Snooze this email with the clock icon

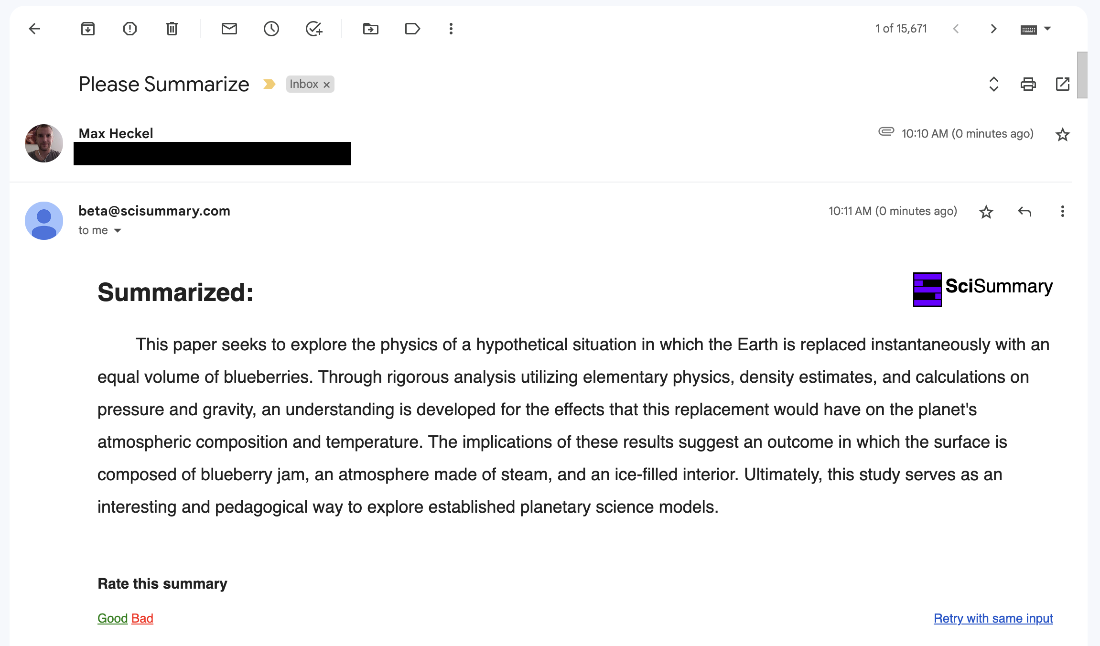pyautogui.click(x=271, y=29)
